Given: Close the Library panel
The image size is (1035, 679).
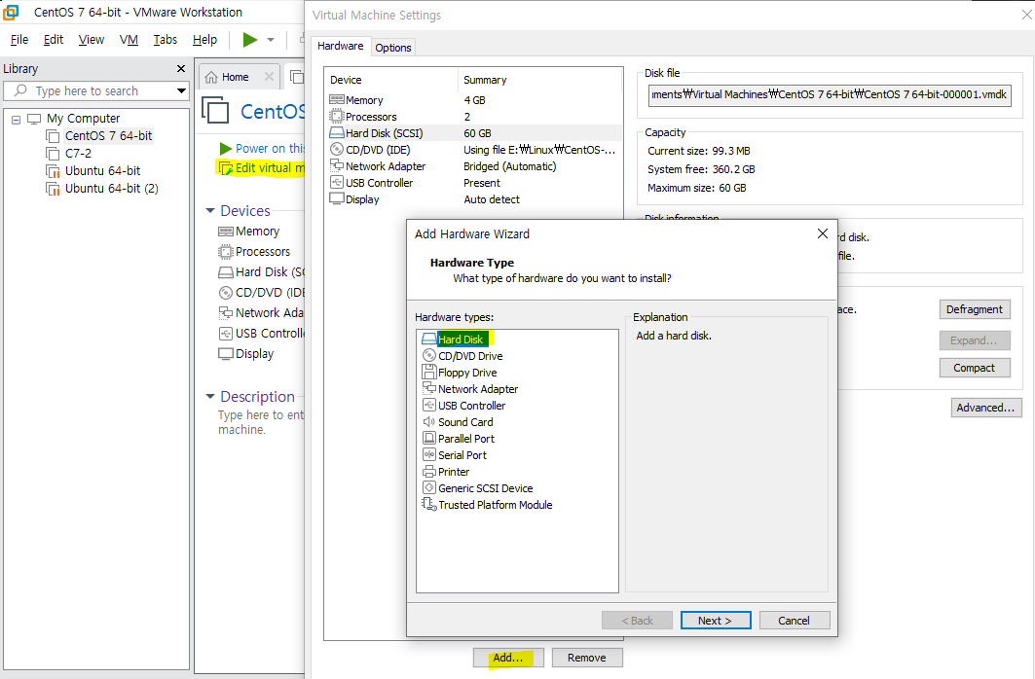Looking at the screenshot, I should [181, 68].
